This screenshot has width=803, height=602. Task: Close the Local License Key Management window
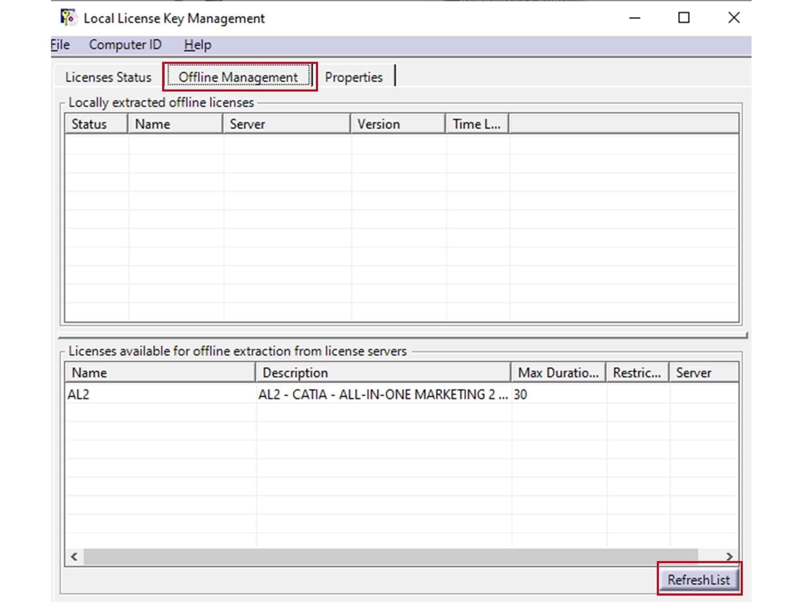tap(734, 18)
